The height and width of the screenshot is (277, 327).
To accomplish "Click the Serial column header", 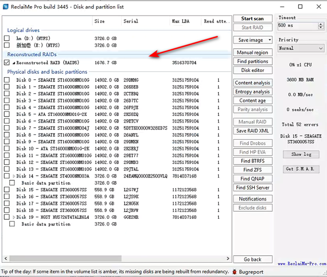I will (x=145, y=21).
